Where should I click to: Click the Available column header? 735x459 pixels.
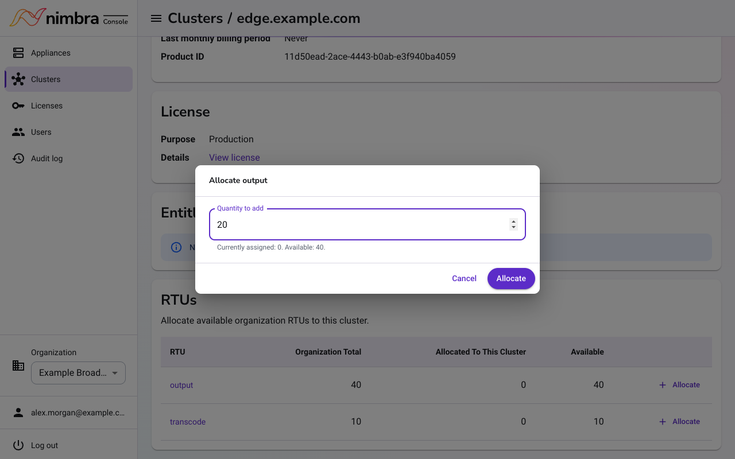587,352
